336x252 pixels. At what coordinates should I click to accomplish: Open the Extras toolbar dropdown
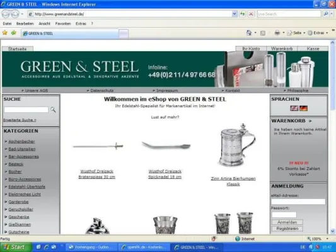pos(318,33)
